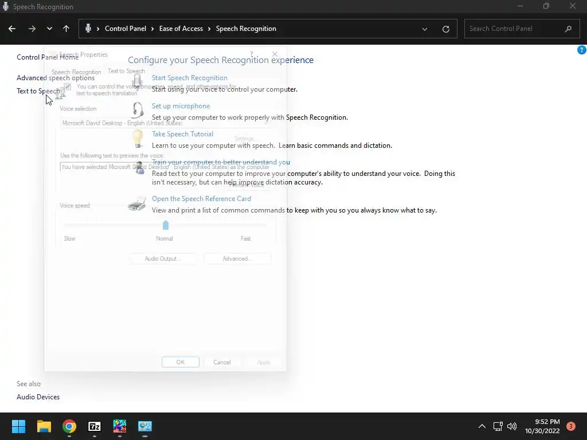The height and width of the screenshot is (440, 587).
Task: Click the Forward arrow in navigation bar
Action: 32,29
